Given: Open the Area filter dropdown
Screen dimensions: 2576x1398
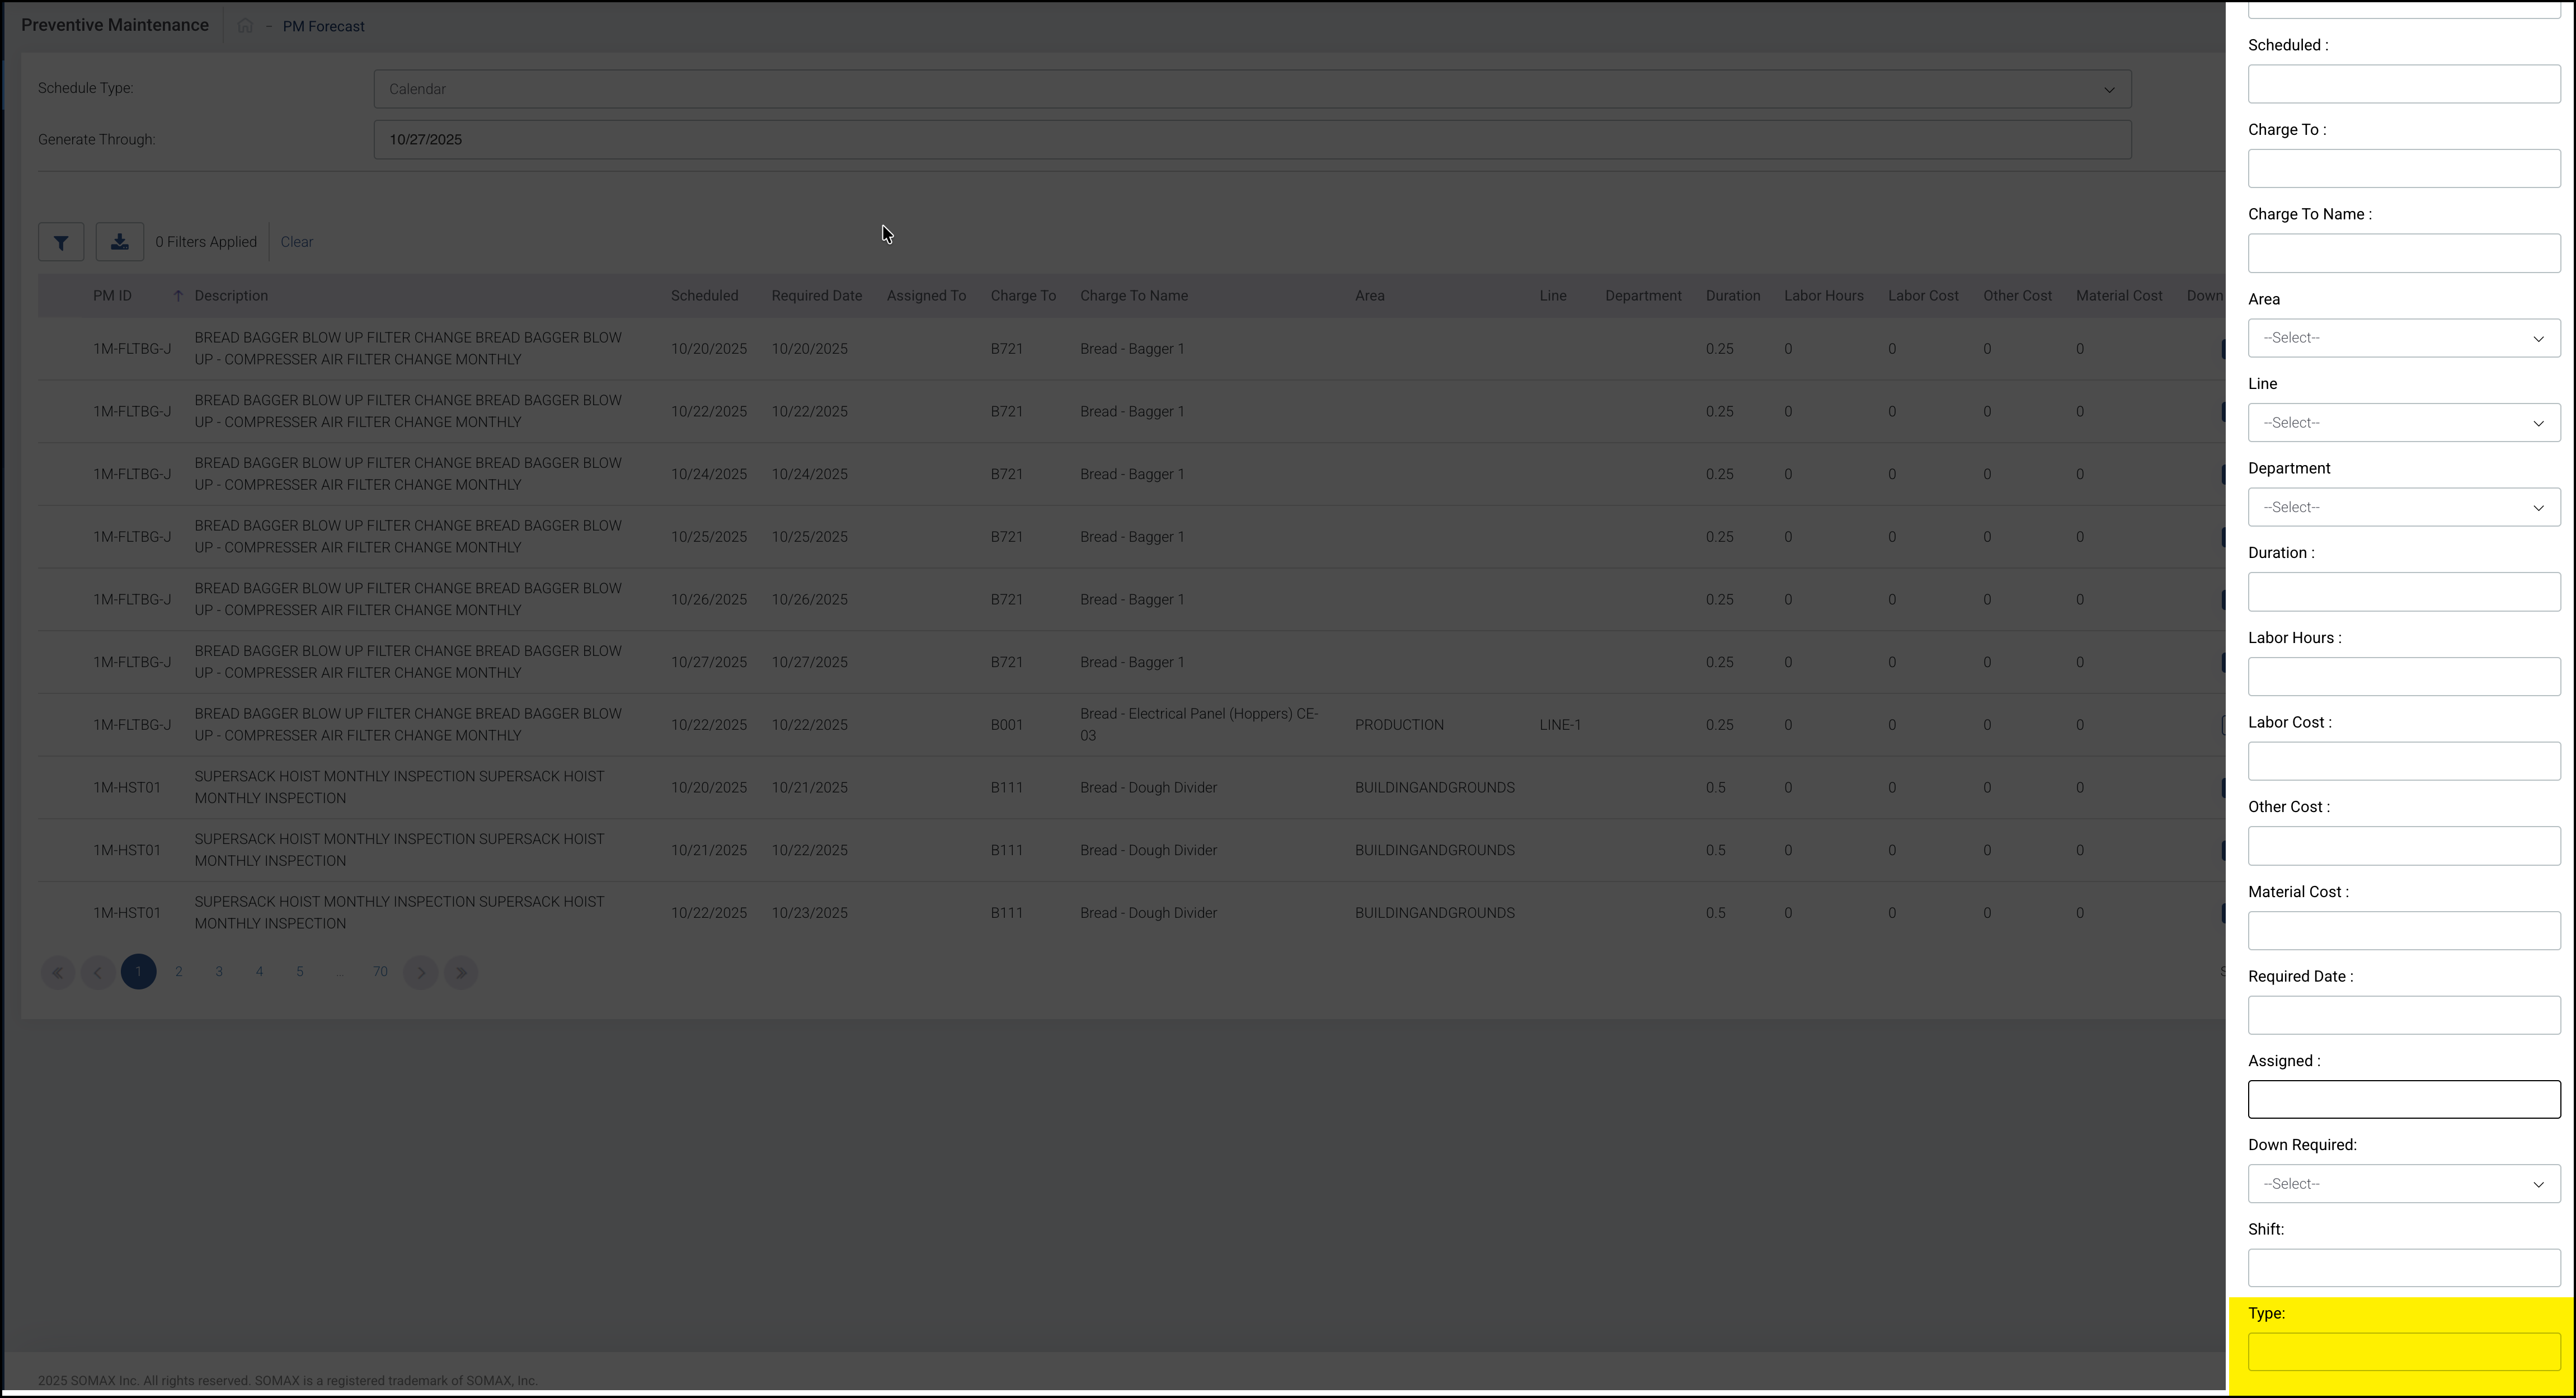Looking at the screenshot, I should 2403,338.
